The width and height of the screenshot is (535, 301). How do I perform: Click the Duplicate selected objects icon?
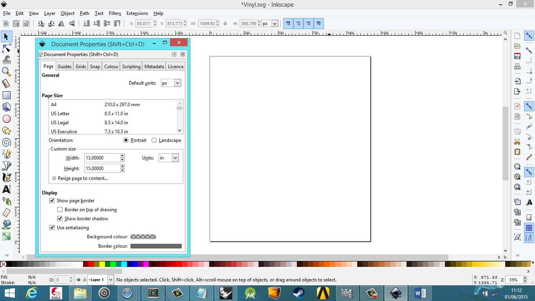(x=517, y=202)
